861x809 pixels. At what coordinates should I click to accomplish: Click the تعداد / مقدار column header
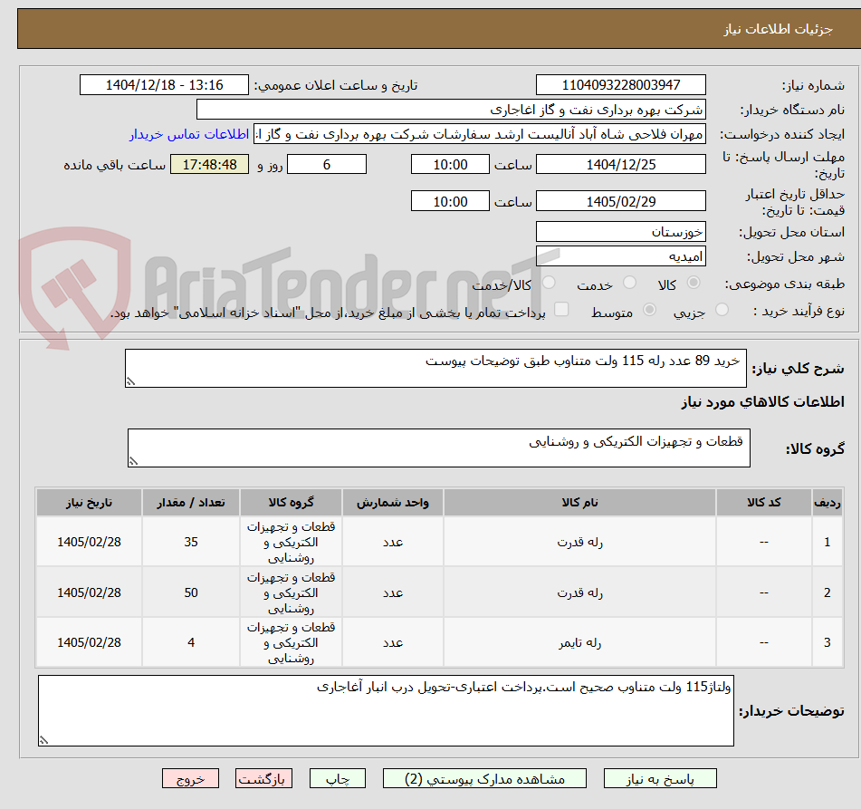pos(191,502)
